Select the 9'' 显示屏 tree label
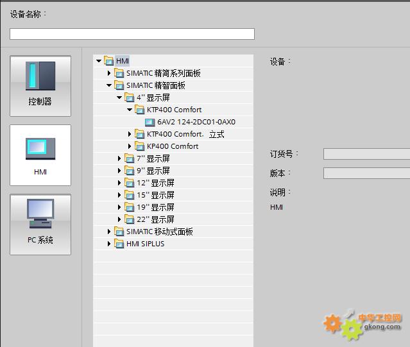This screenshot has width=410, height=347. pyautogui.click(x=153, y=171)
